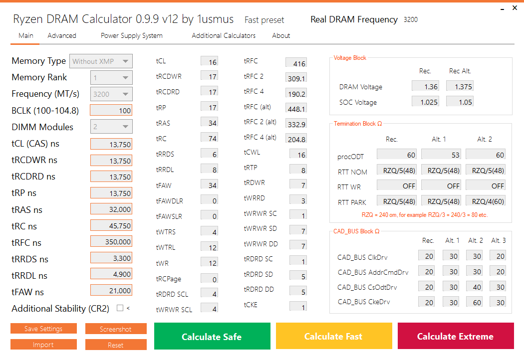Expand the DIMM Modules dropdown
Viewport: 524px width, 362px height.
coord(111,127)
